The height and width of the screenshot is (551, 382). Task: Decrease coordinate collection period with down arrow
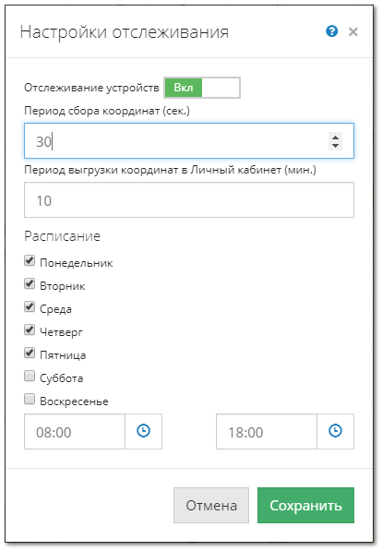(336, 146)
